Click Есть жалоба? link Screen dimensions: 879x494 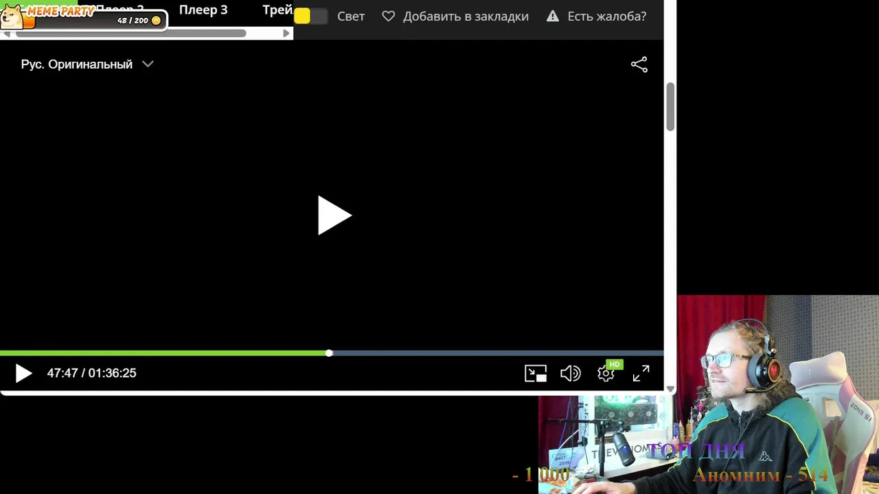click(607, 16)
